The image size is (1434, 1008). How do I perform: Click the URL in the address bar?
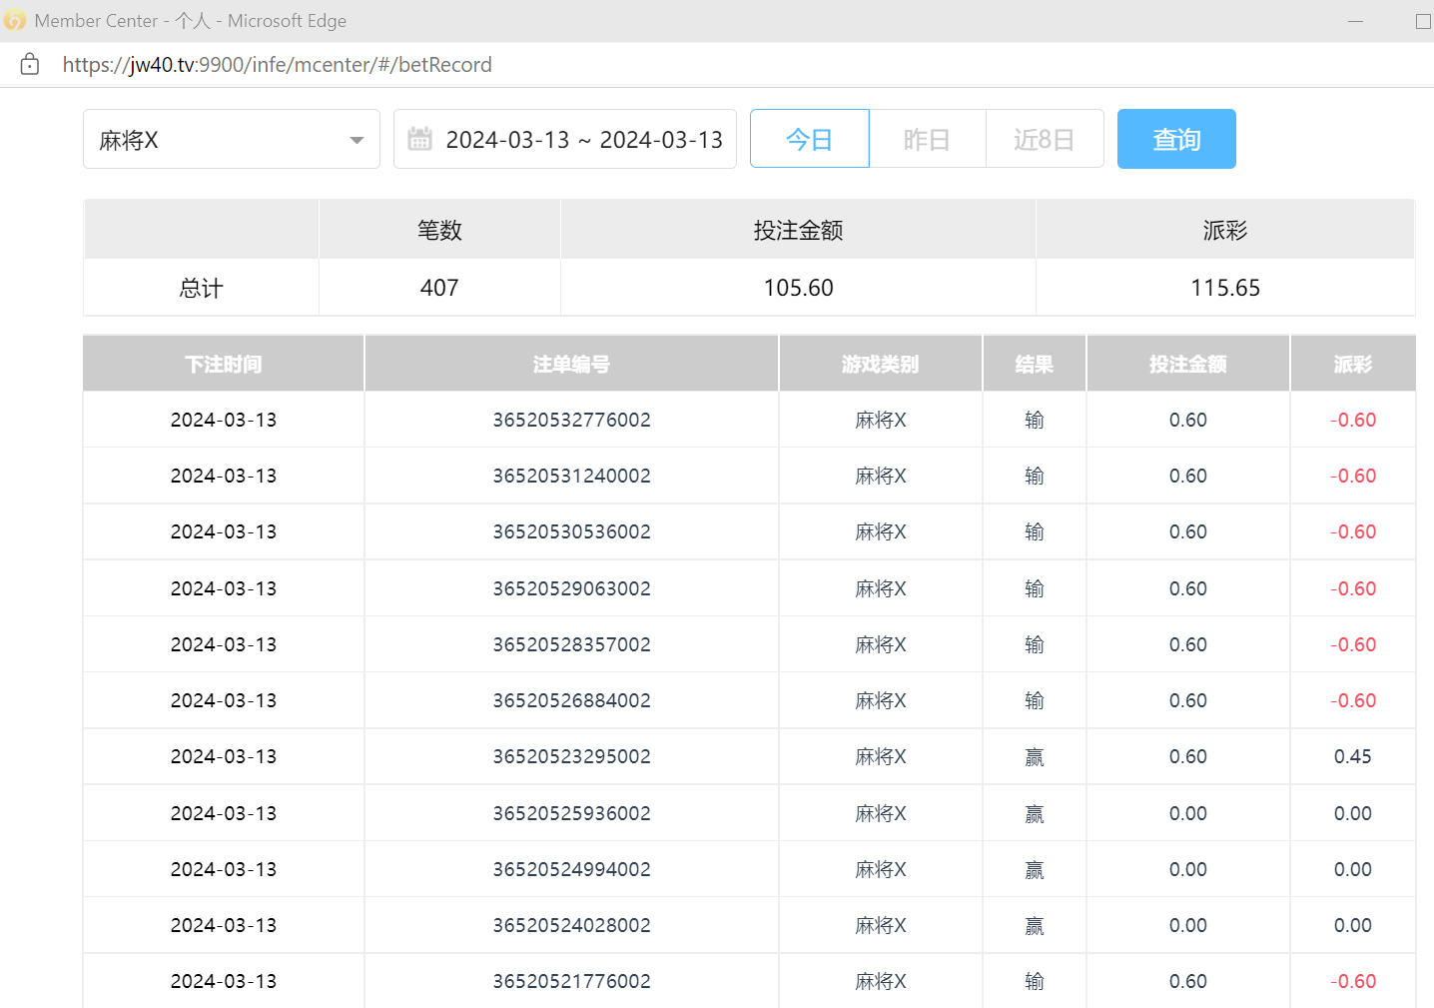tap(278, 65)
